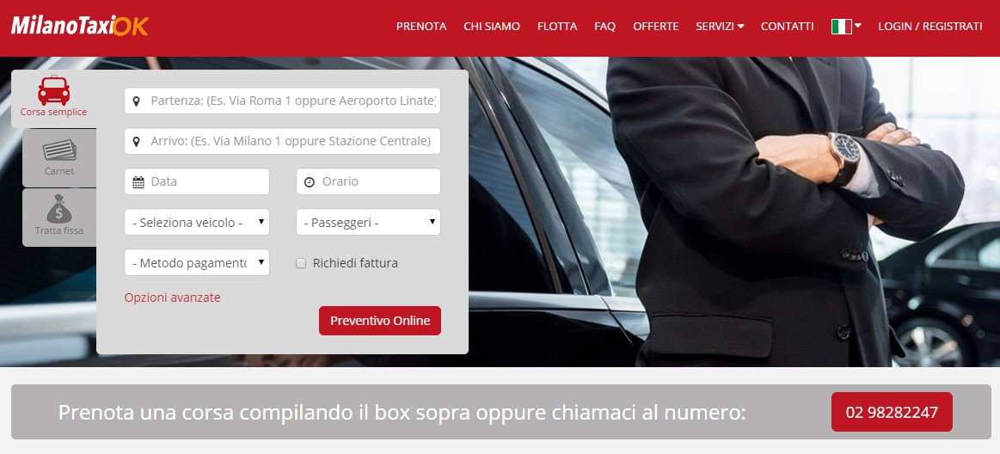Click the Preventivo Online button
Viewport: 1000px width, 454px height.
pyautogui.click(x=380, y=321)
